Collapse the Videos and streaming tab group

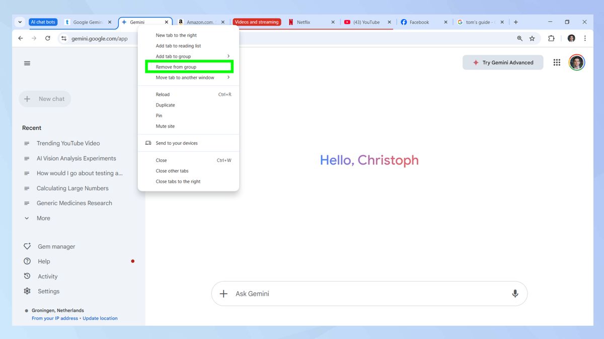coord(257,22)
